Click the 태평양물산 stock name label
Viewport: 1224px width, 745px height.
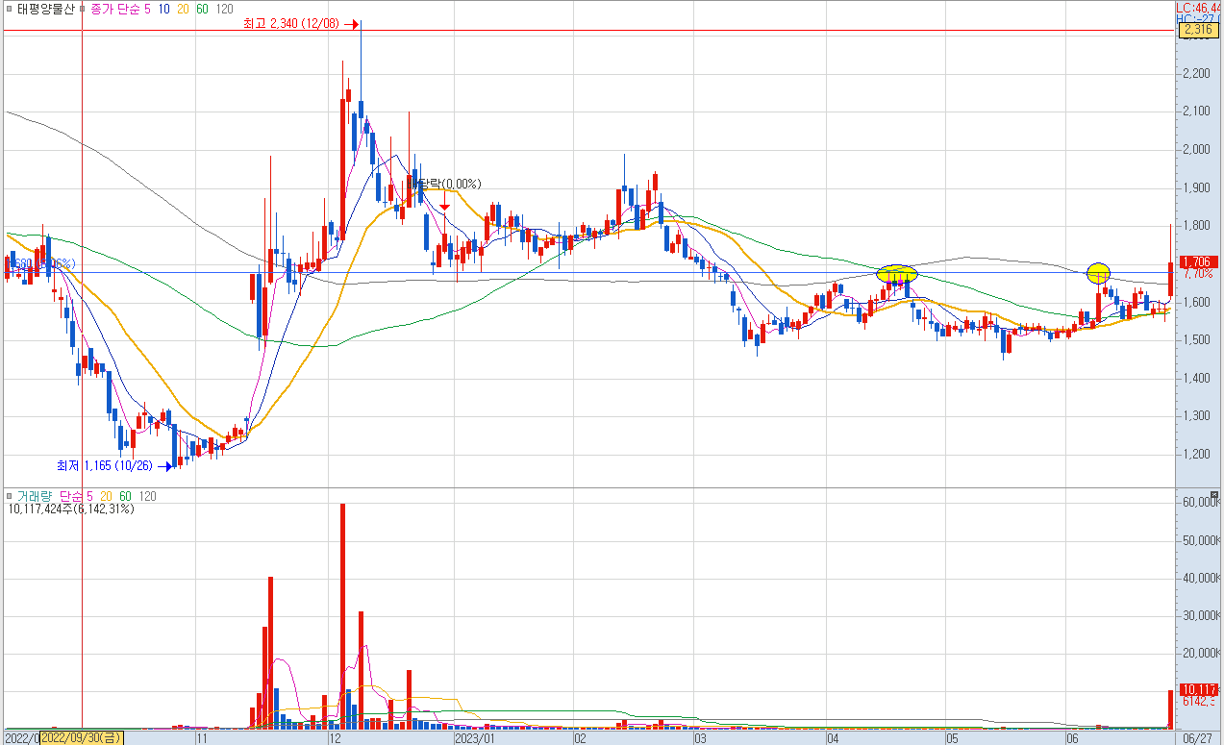click(x=45, y=9)
